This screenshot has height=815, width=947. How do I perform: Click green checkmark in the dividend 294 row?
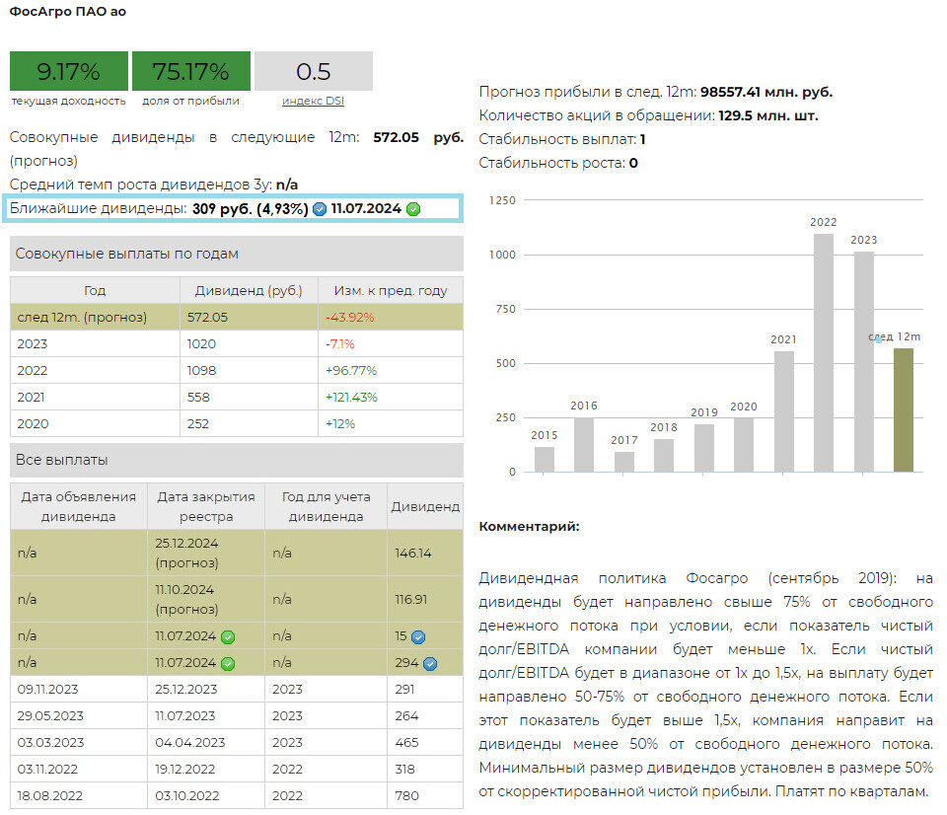[228, 663]
